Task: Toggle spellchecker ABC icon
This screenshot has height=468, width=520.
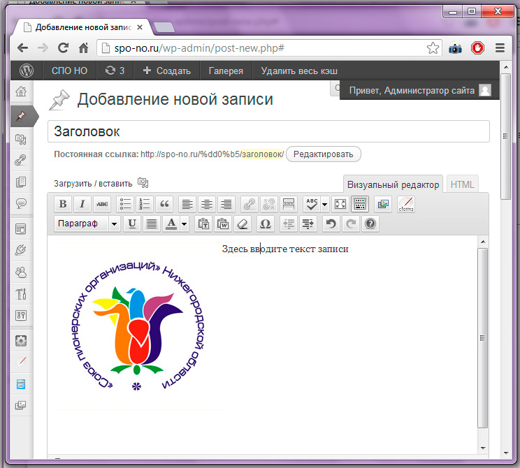Action: (x=312, y=204)
